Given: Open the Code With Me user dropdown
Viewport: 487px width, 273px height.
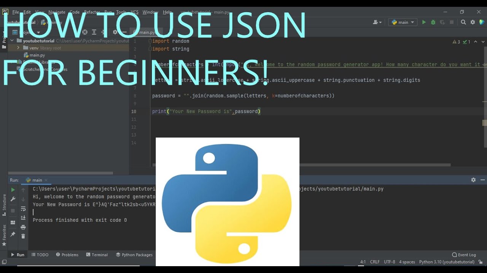Looking at the screenshot, I should pyautogui.click(x=377, y=22).
